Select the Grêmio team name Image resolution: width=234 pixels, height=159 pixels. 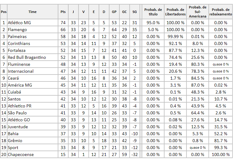[15, 141]
